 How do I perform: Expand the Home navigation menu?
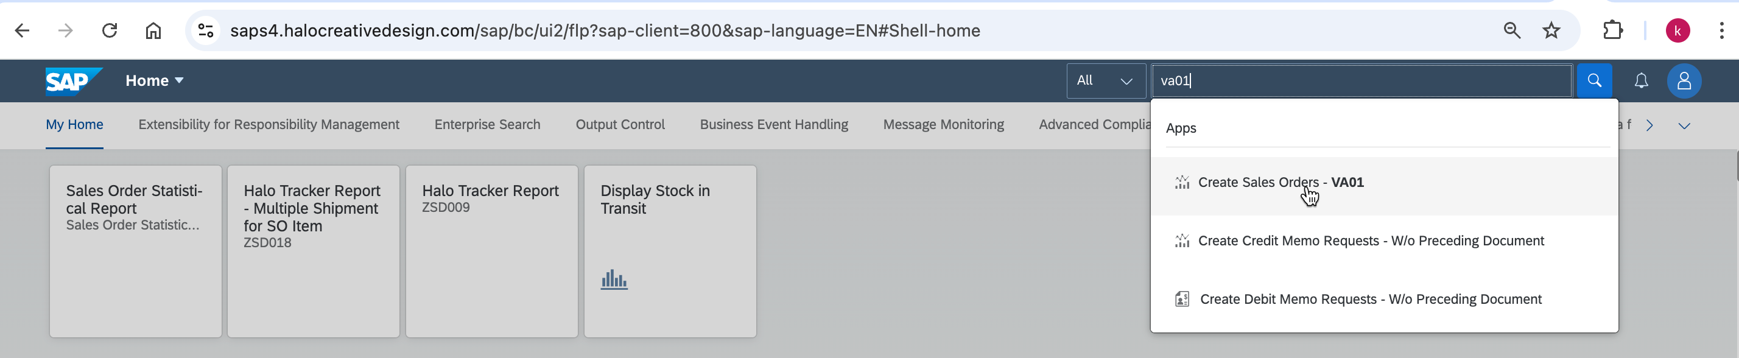(x=155, y=81)
